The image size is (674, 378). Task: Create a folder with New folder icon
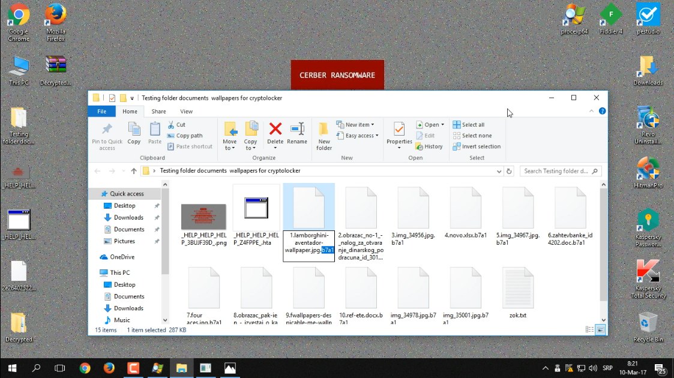pyautogui.click(x=324, y=136)
